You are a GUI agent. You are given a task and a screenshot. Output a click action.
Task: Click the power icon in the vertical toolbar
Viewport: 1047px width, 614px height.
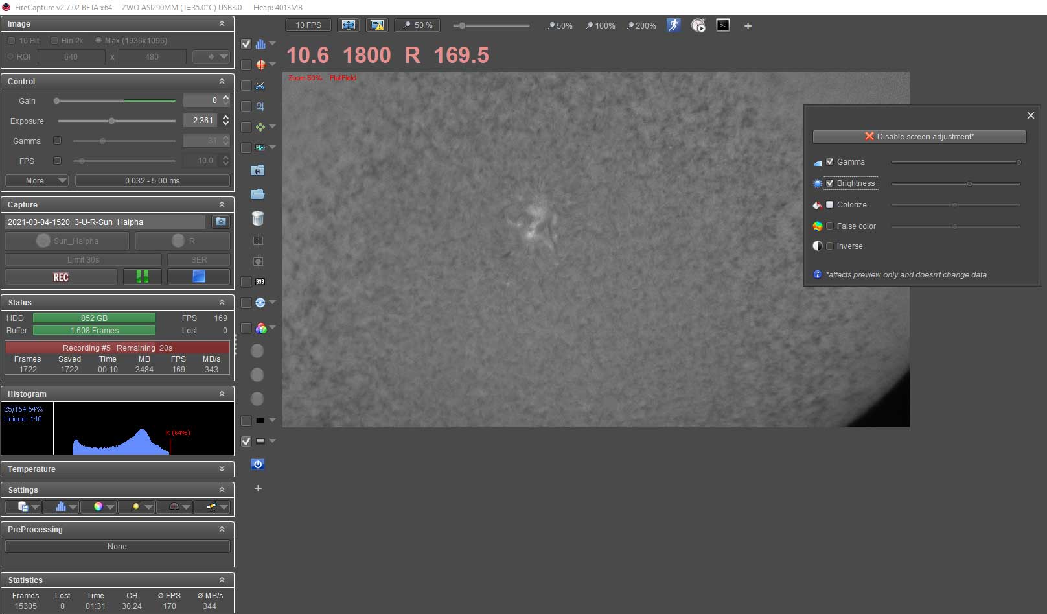click(x=258, y=464)
